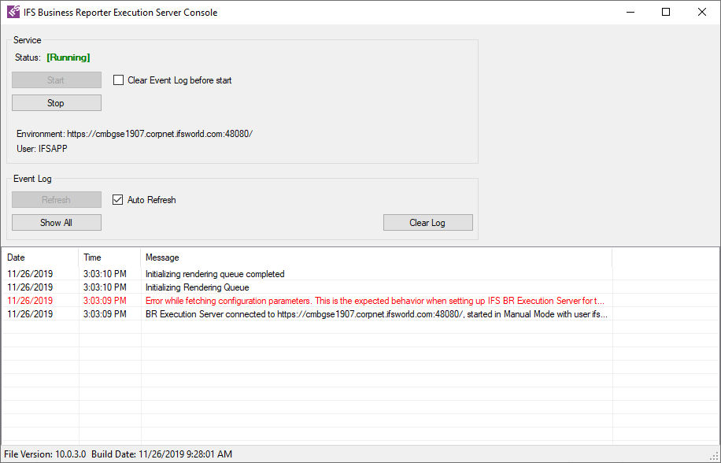This screenshot has width=721, height=463.
Task: Click the Build Date status bar text
Action: tap(161, 454)
